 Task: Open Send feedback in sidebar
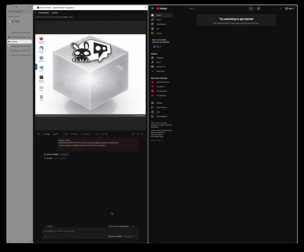coord(161,117)
